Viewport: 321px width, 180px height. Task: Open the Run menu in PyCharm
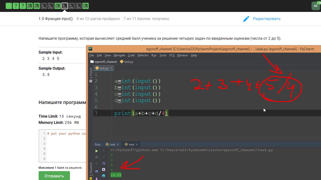(x=154, y=55)
